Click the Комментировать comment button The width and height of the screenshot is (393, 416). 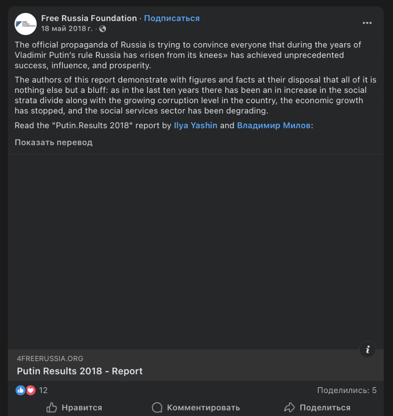tap(196, 407)
